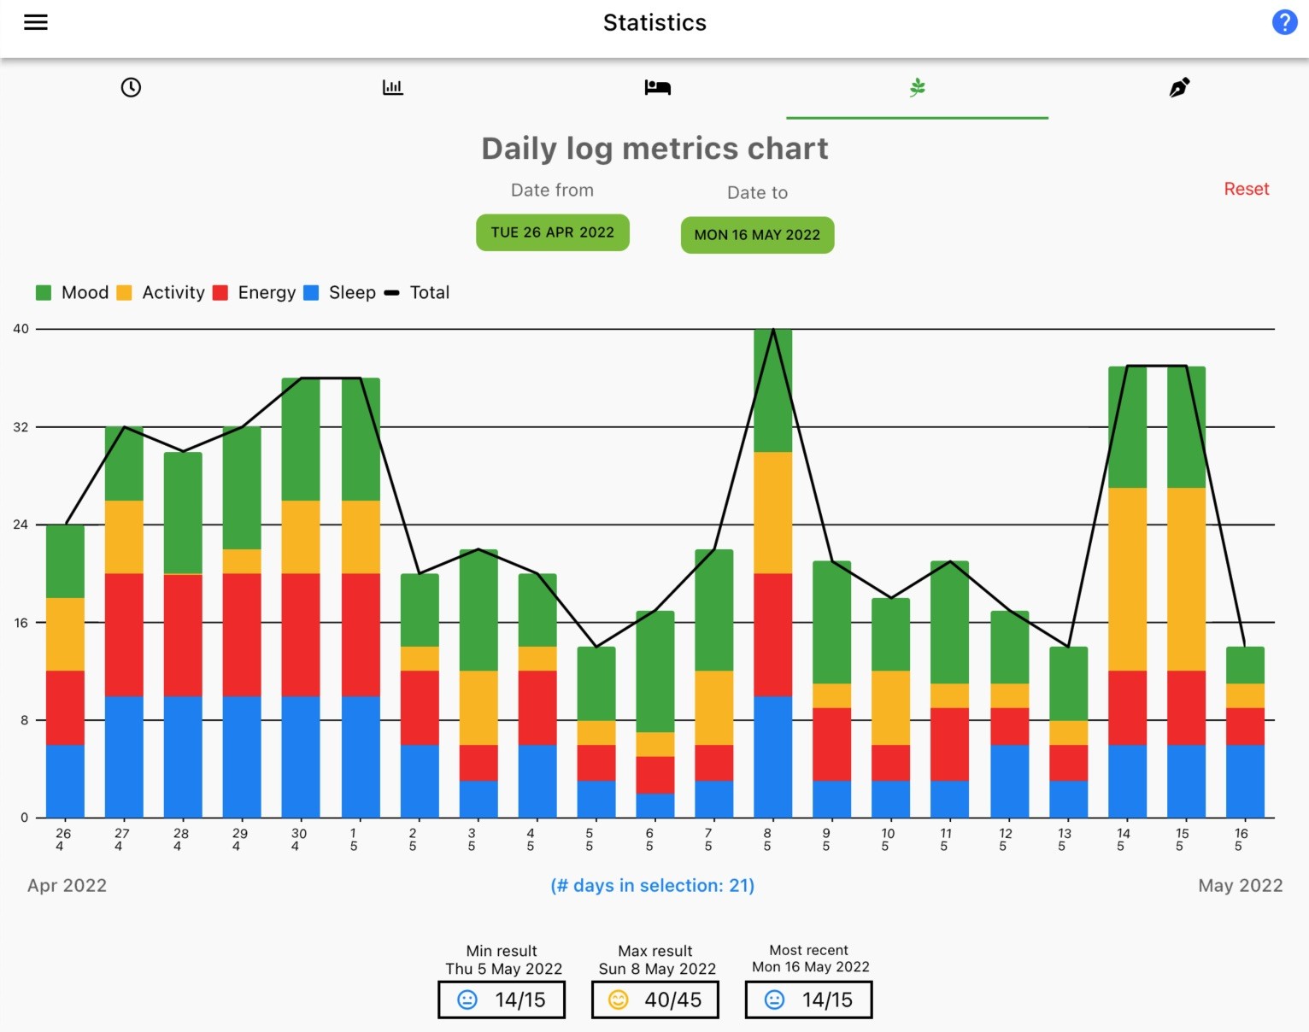
Task: Toggle the blue Sleep legend swatch
Action: [x=311, y=292]
